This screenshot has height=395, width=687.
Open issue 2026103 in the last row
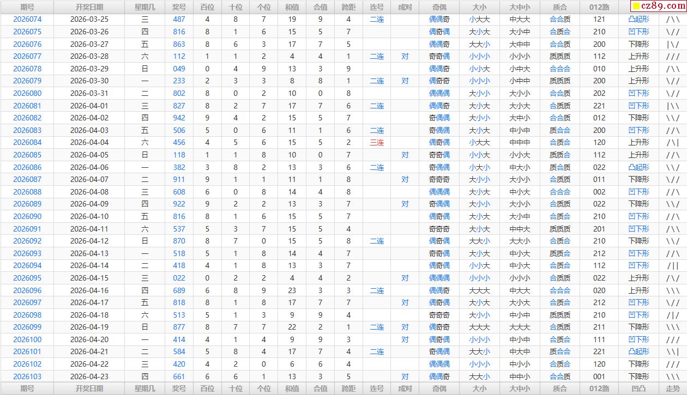(x=27, y=376)
